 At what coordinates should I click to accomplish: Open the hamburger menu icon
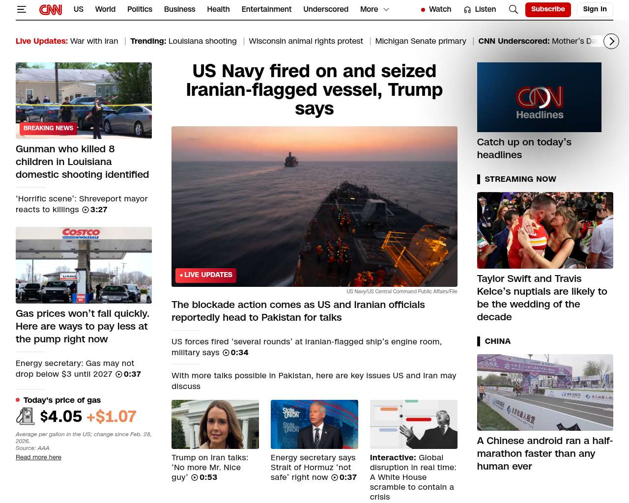click(21, 9)
